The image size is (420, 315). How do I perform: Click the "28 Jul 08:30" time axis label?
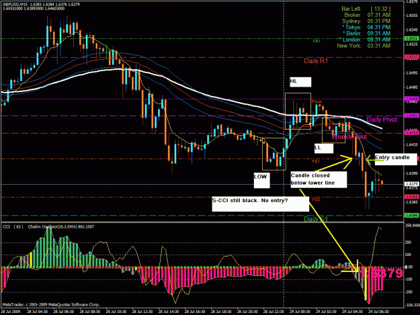click(x=90, y=312)
